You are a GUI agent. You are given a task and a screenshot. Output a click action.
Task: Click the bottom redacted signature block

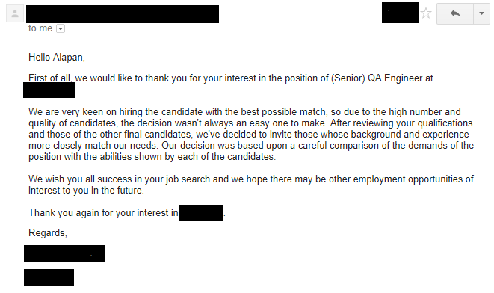49,277
